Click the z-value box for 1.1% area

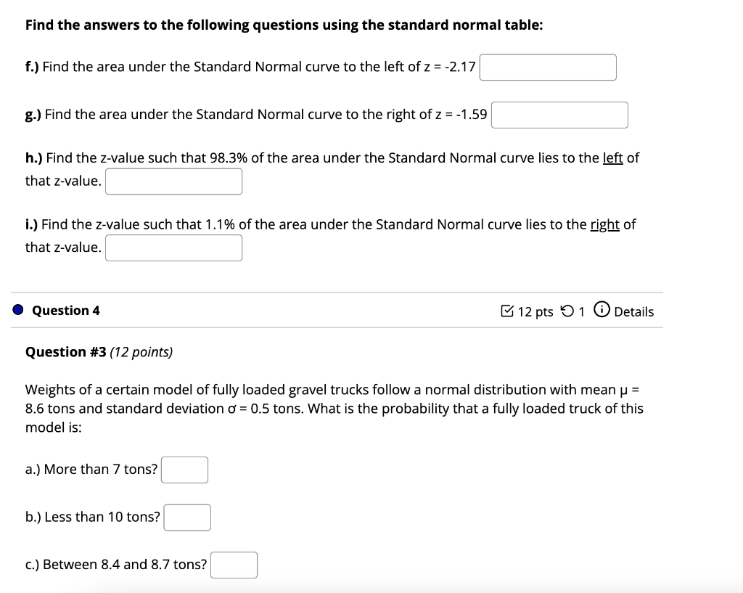pyautogui.click(x=173, y=248)
